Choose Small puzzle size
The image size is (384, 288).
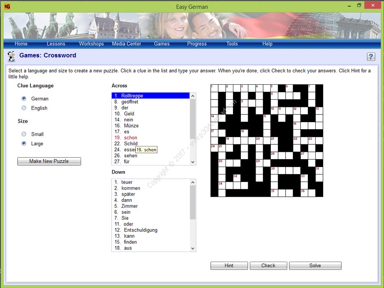pos(24,134)
